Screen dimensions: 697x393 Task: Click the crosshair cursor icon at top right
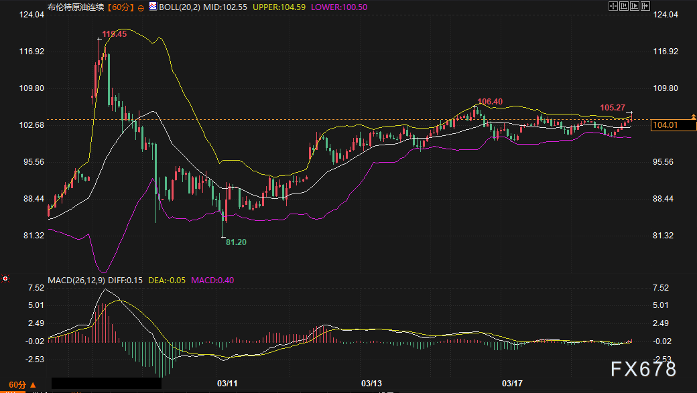click(613, 6)
